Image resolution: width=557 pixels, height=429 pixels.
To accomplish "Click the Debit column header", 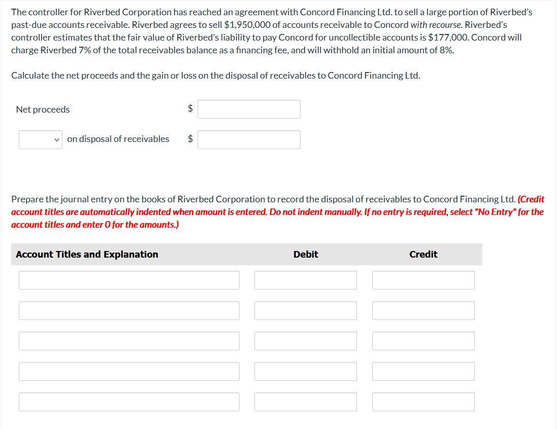I will click(305, 254).
